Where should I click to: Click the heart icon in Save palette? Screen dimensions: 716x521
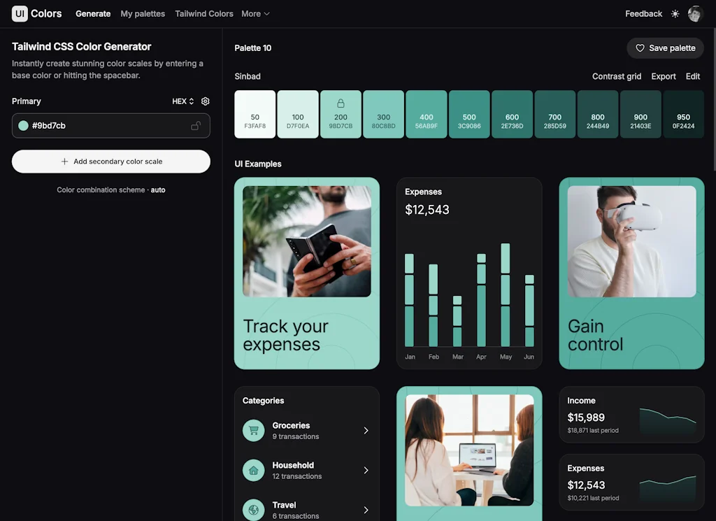click(640, 48)
